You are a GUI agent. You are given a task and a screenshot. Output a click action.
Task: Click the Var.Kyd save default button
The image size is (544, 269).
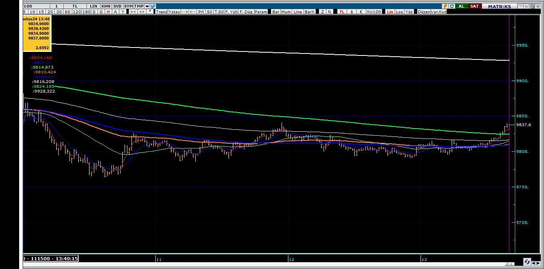(x=439, y=12)
